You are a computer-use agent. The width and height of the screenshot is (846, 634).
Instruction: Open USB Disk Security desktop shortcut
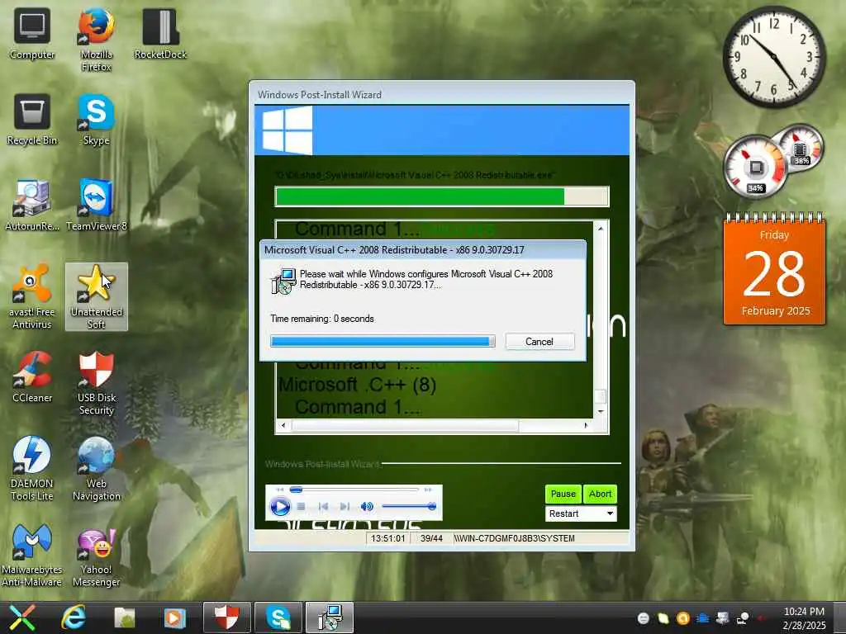pos(97,383)
